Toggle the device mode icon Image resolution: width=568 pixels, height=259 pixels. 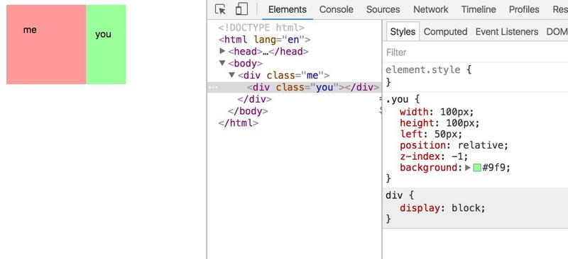pos(241,9)
